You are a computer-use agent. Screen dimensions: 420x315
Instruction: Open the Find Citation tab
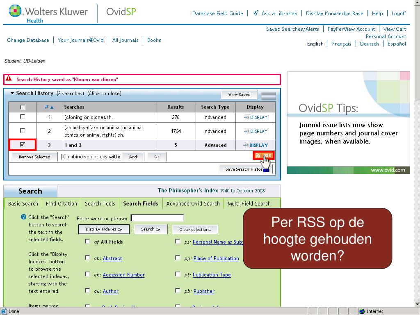62,203
